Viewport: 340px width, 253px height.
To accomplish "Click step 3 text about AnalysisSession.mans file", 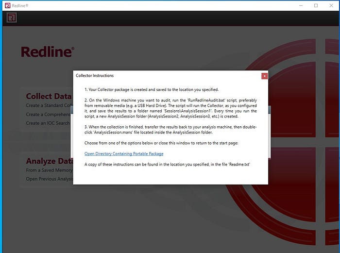I will [170, 130].
